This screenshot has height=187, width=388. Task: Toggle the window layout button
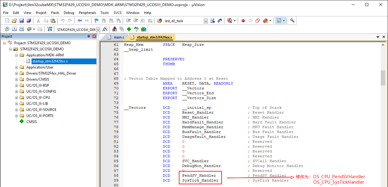tap(279, 21)
